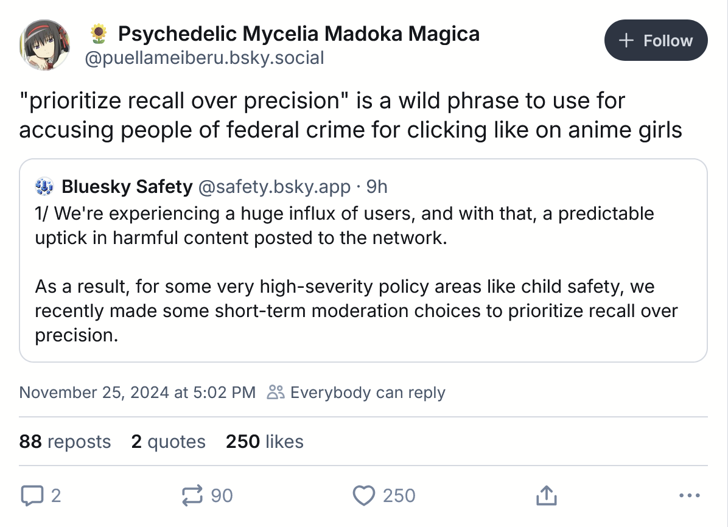Like the post with heart icon

point(364,495)
